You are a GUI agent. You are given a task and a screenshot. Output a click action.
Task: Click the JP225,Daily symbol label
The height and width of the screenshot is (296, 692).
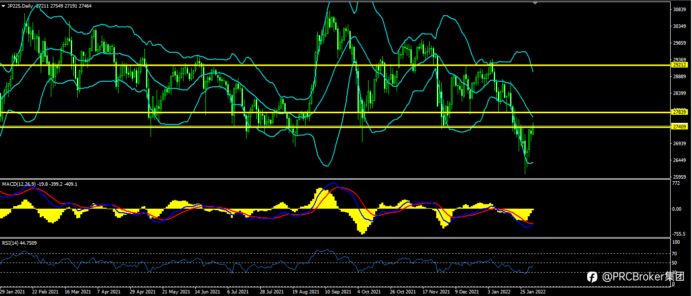[21, 5]
